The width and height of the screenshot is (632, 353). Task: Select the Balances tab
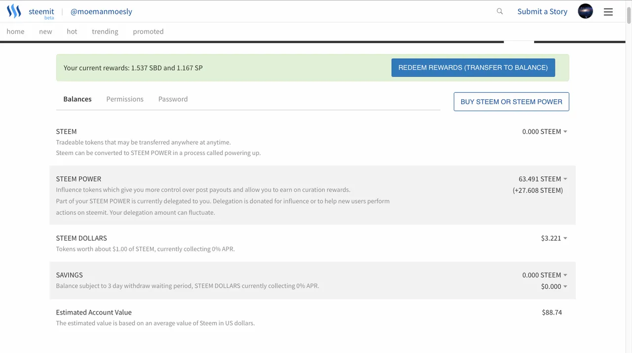coord(78,99)
